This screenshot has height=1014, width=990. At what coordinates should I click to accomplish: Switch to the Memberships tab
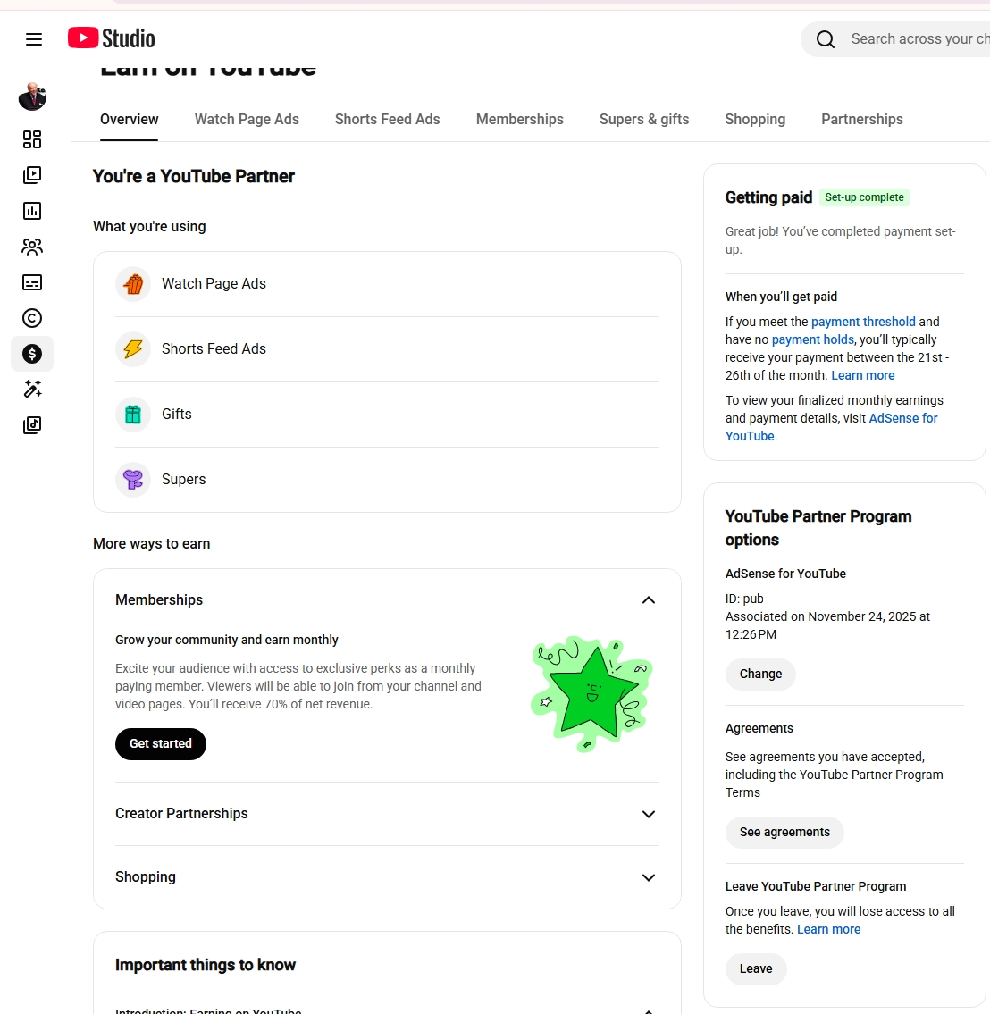coord(520,120)
